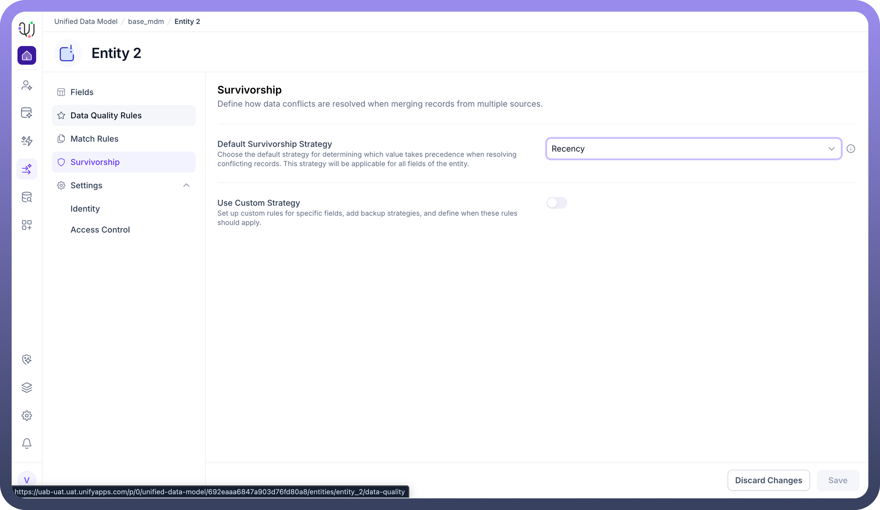Open the user-with-sparkle icon in sidebar
This screenshot has width=880, height=510.
pos(27,85)
